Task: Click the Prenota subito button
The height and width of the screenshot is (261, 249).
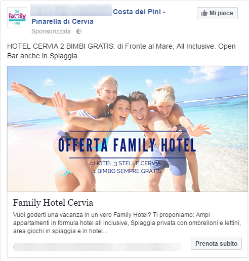Action: tap(216, 244)
